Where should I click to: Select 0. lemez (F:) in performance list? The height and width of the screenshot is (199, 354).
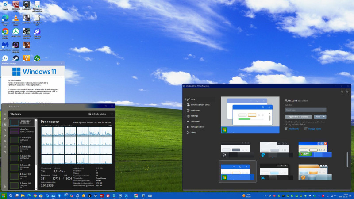[x=22, y=139]
